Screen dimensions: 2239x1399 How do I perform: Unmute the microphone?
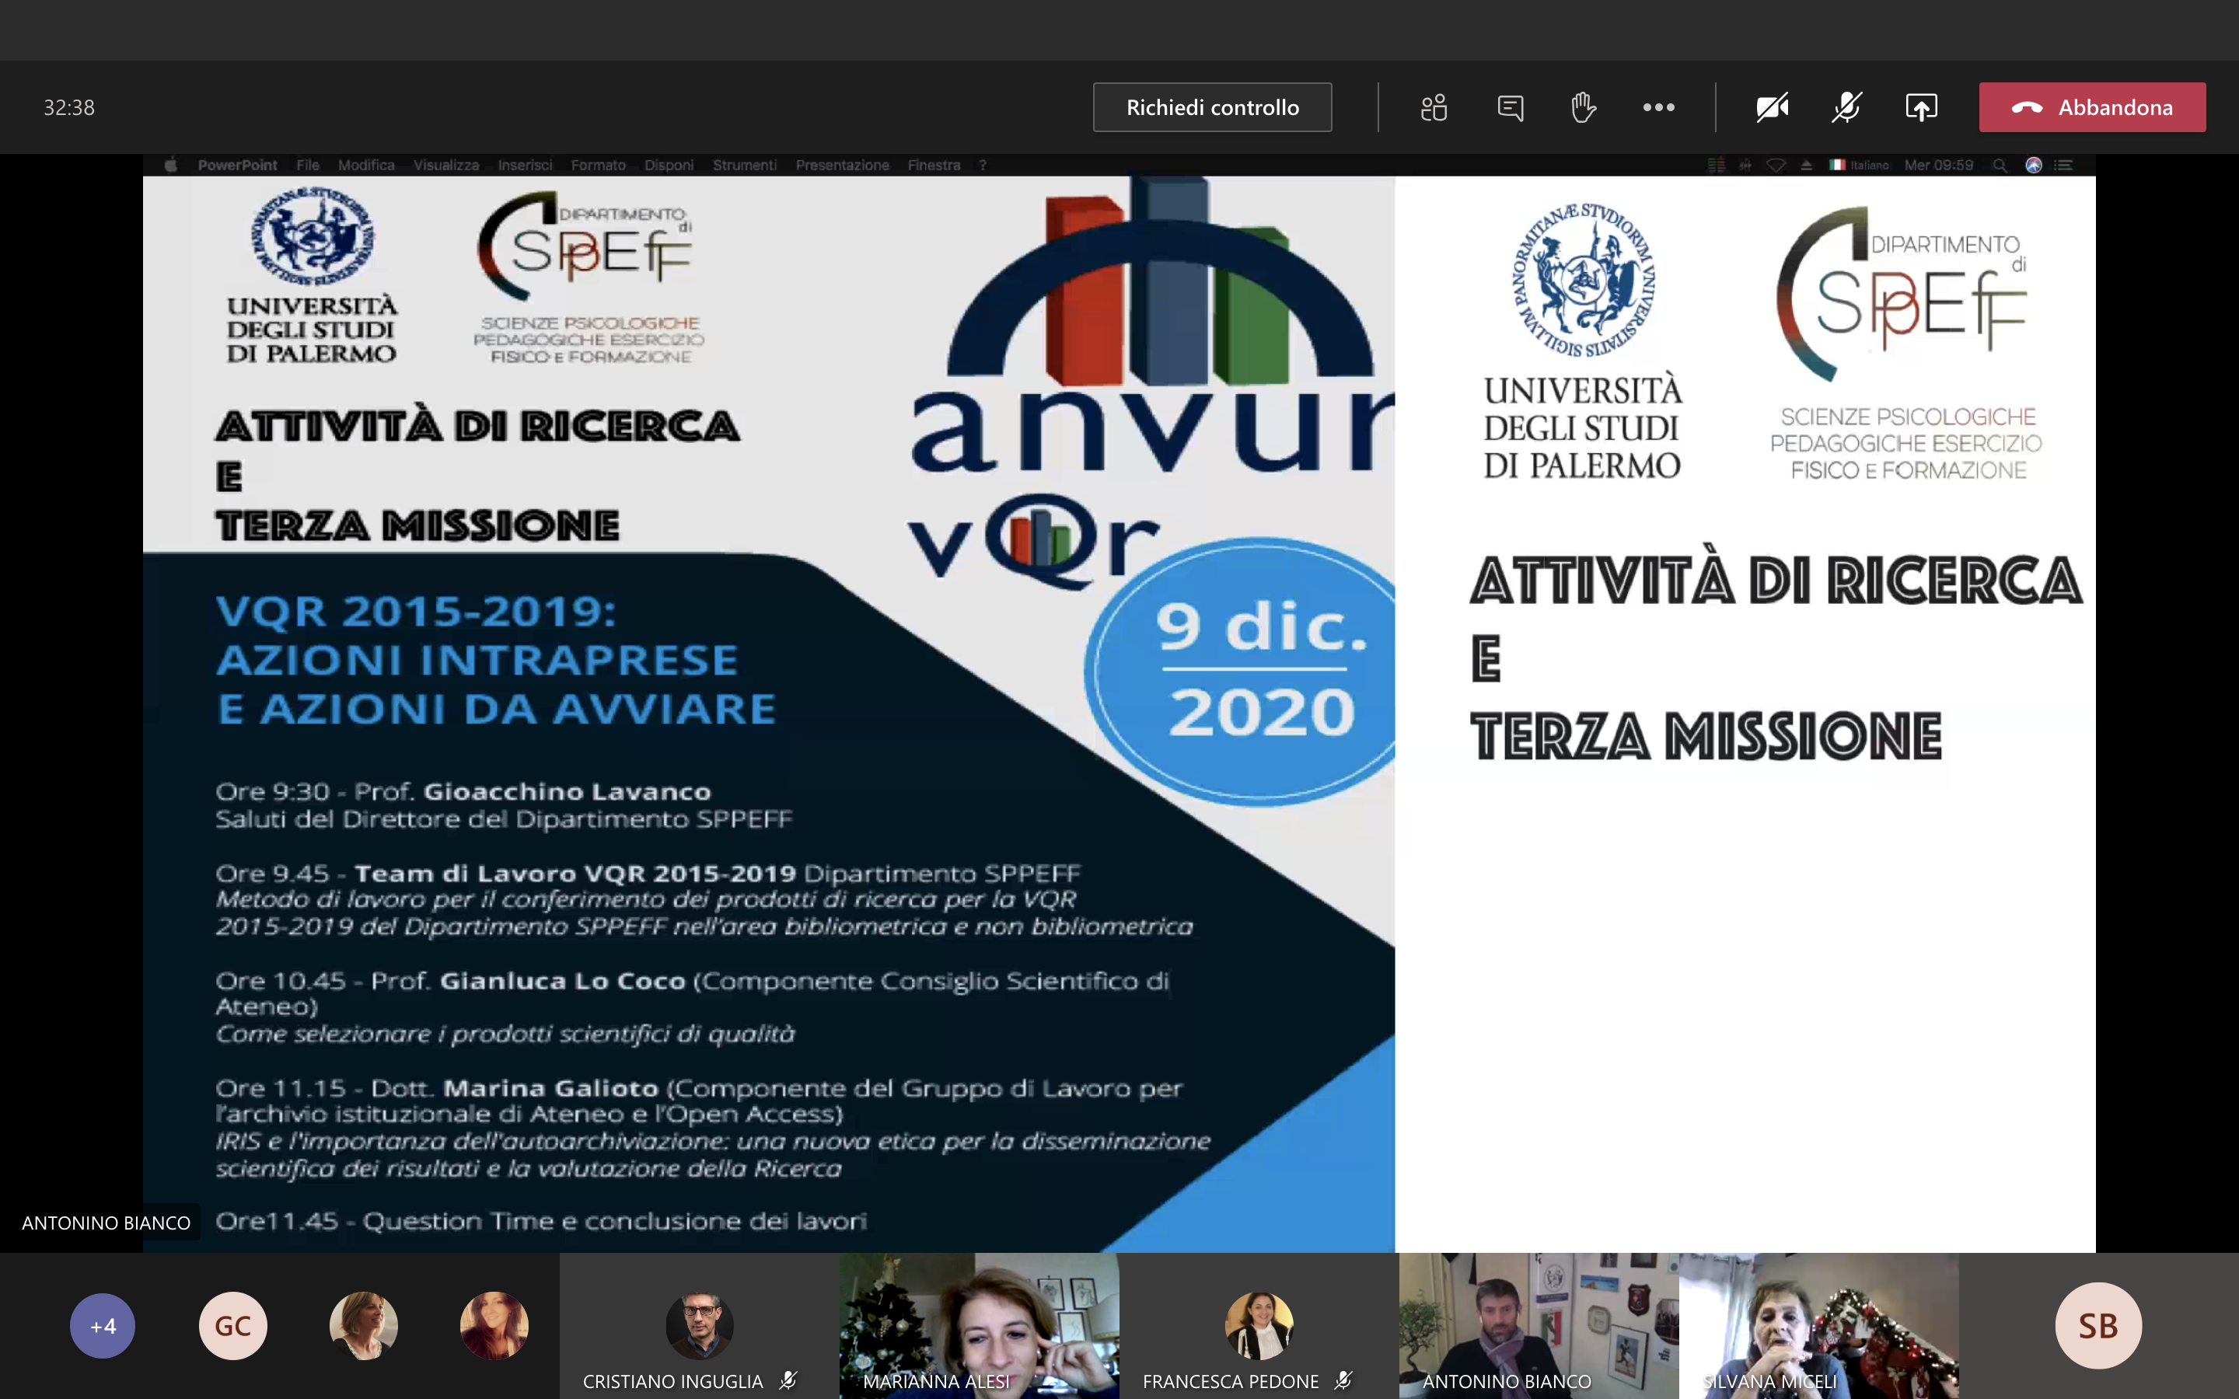pos(1846,107)
